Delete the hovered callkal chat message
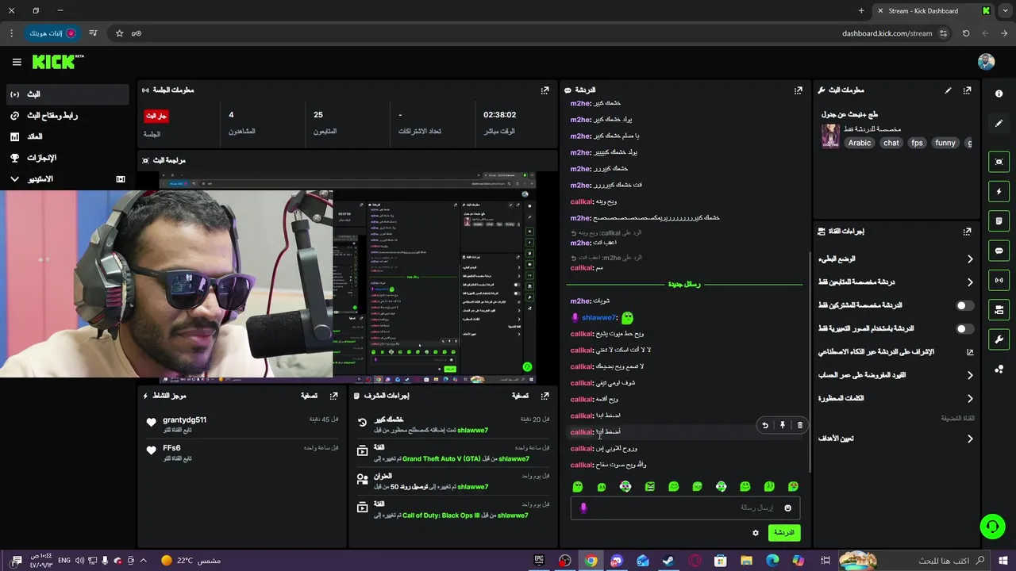The height and width of the screenshot is (571, 1016). [x=799, y=425]
